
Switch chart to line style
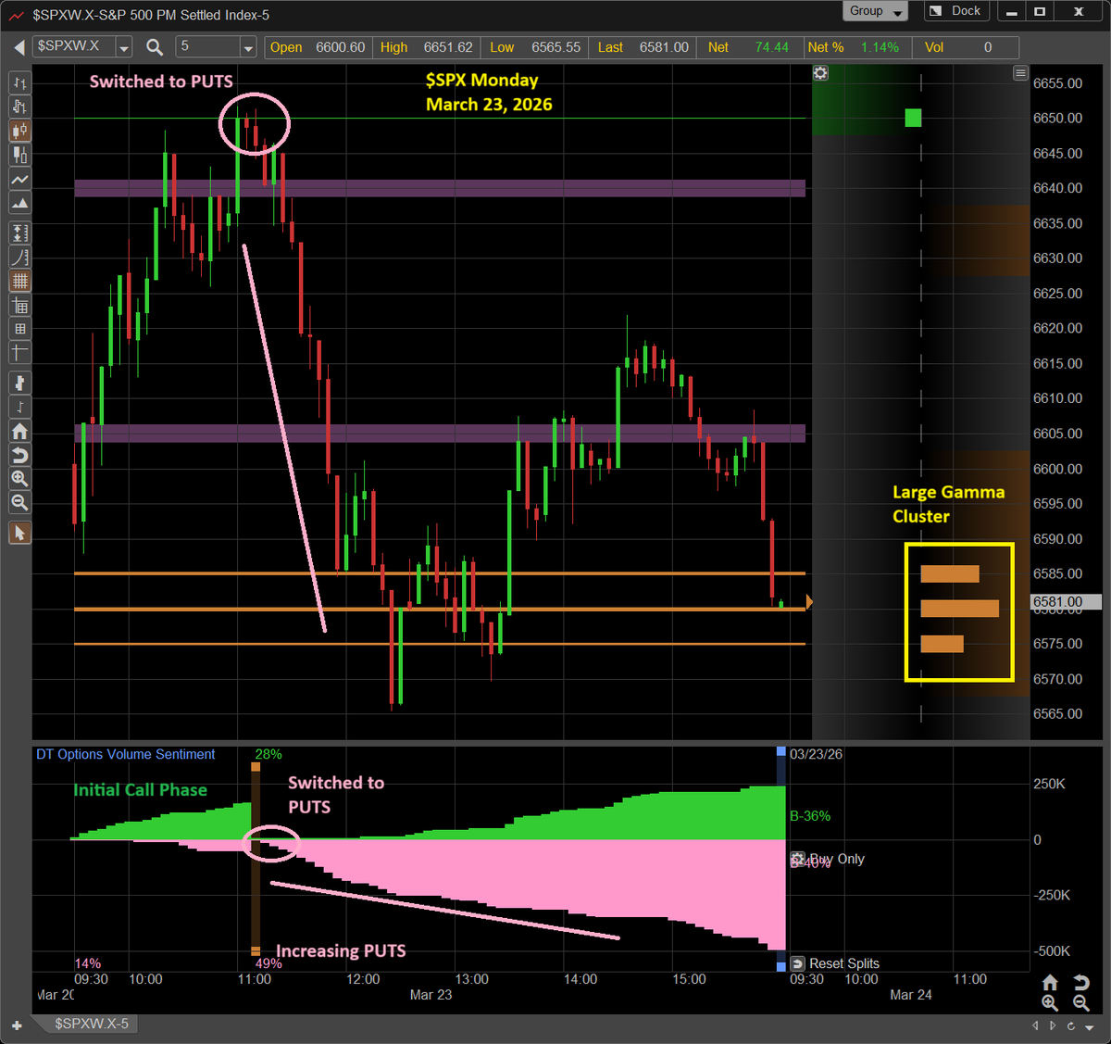(19, 179)
